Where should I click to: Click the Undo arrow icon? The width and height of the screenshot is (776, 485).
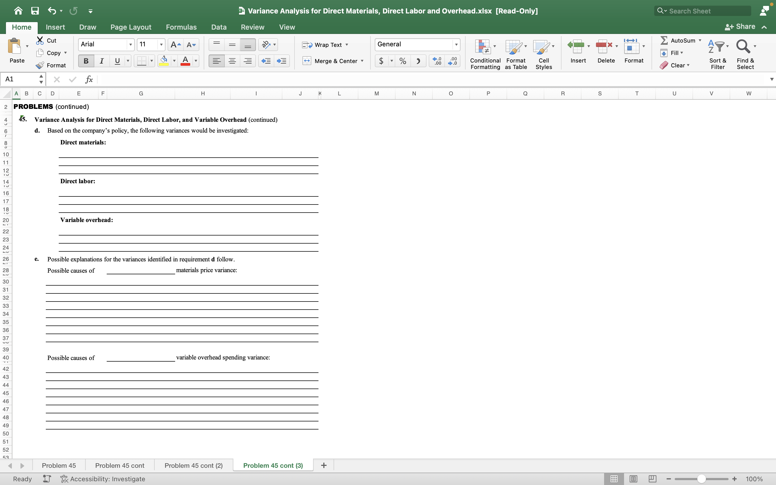coord(52,11)
